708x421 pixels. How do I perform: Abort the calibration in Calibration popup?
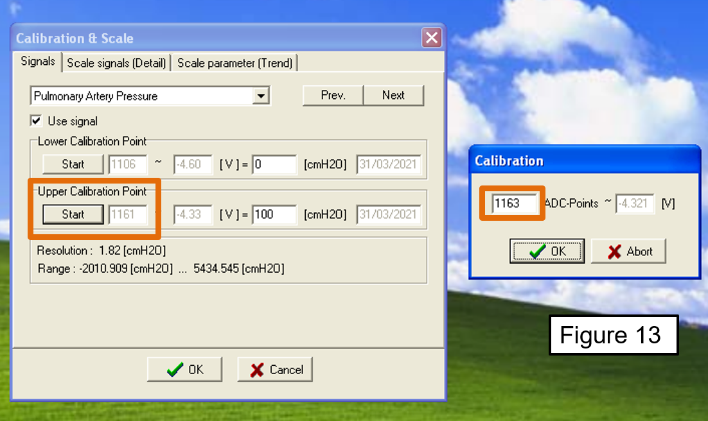click(628, 251)
